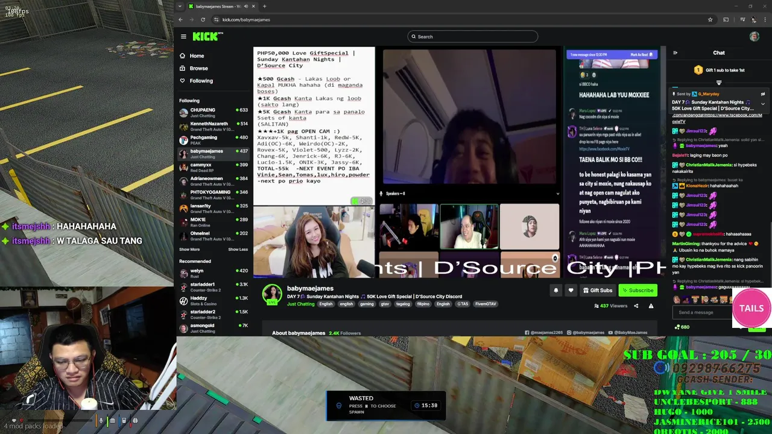Click the green Subscribe button
This screenshot has width=772, height=434.
tap(638, 291)
